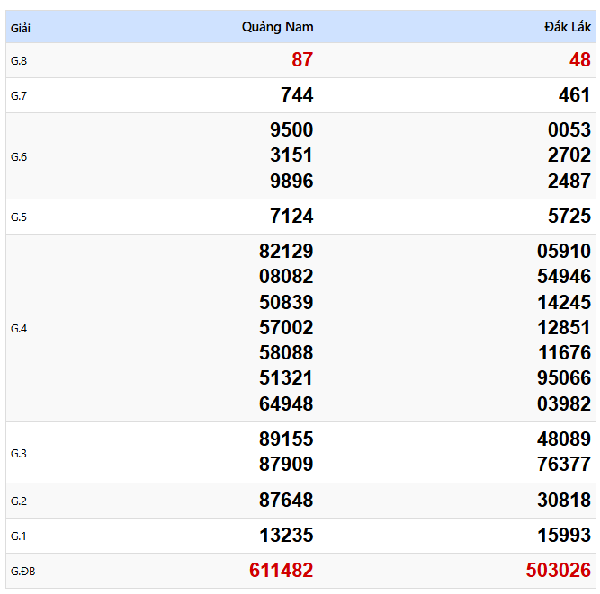This screenshot has width=600, height=594.
Task: Select the G.6 value 2702
Action: 569,155
